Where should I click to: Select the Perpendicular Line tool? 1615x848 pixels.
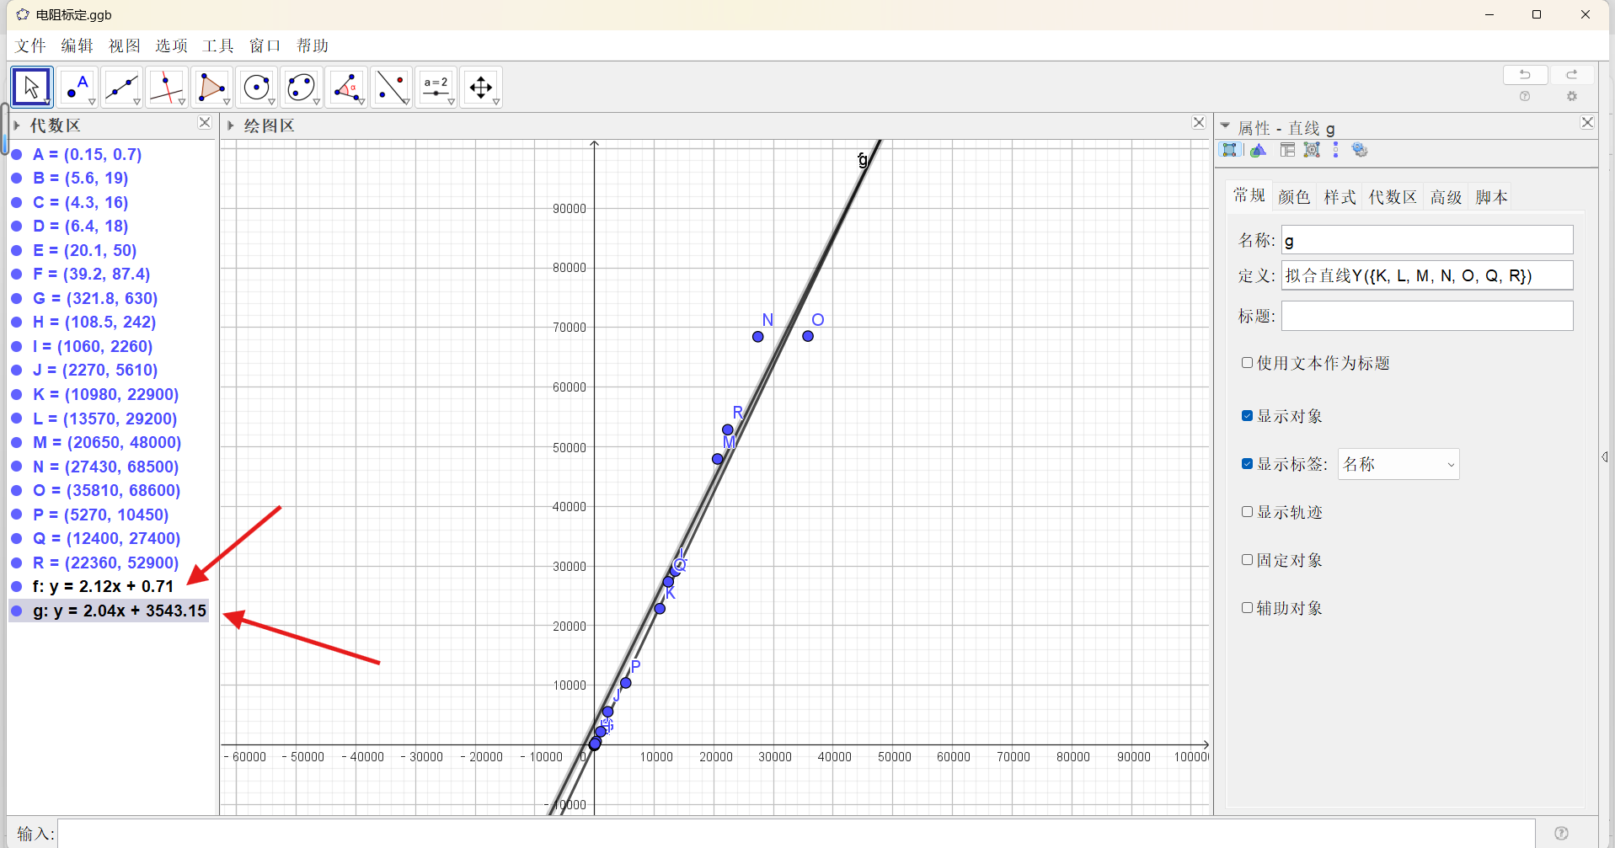pos(167,87)
